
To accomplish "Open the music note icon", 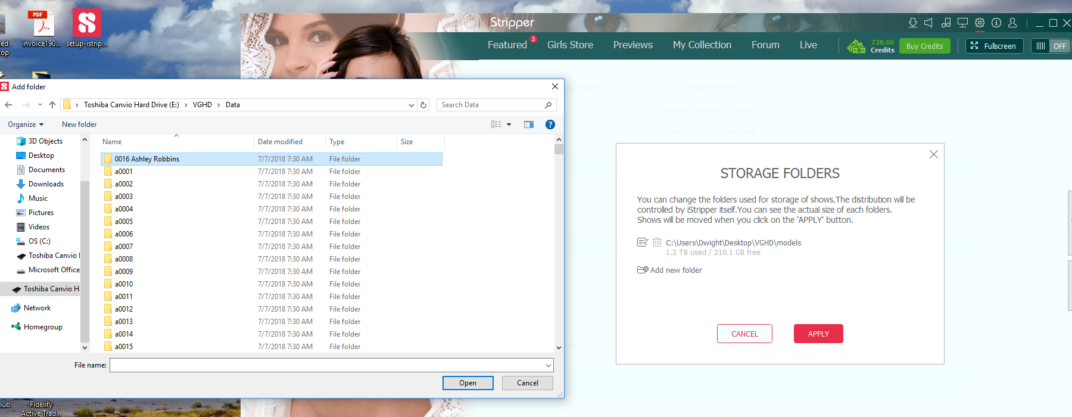I will (946, 23).
